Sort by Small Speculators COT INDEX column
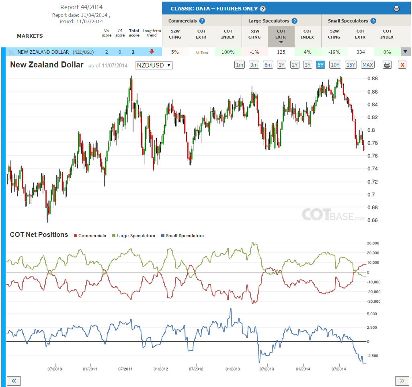Image resolution: width=412 pixels, height=387 pixels. [387, 34]
